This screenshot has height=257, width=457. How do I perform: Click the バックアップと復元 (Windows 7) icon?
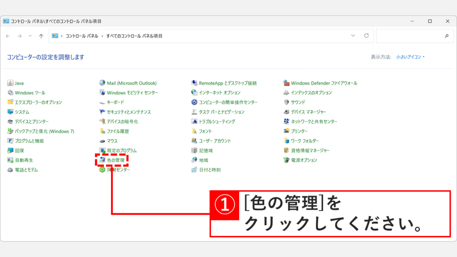[x=10, y=131]
